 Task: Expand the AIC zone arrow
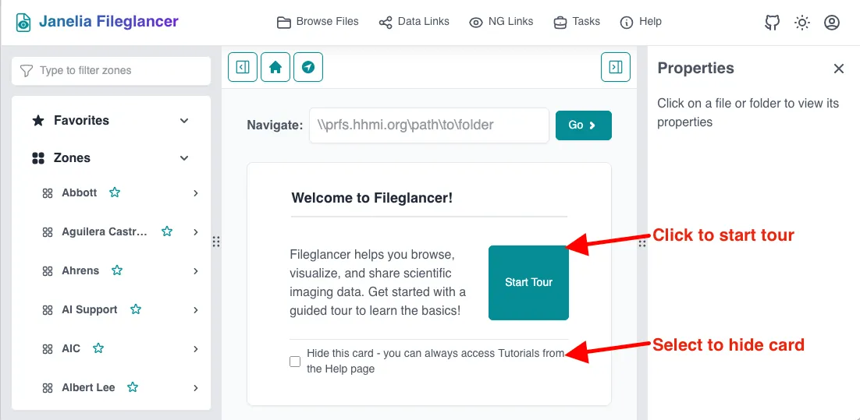[196, 349]
